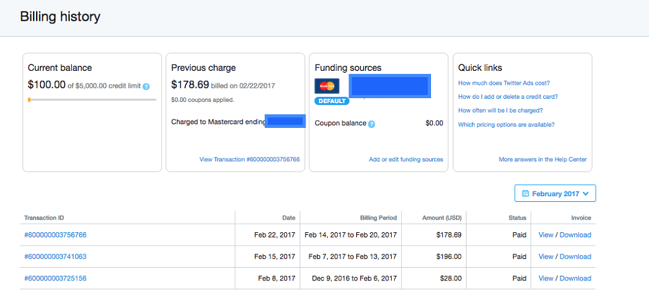This screenshot has width=649, height=300.
Task: Open Which pricing options are available?
Action: click(x=506, y=125)
